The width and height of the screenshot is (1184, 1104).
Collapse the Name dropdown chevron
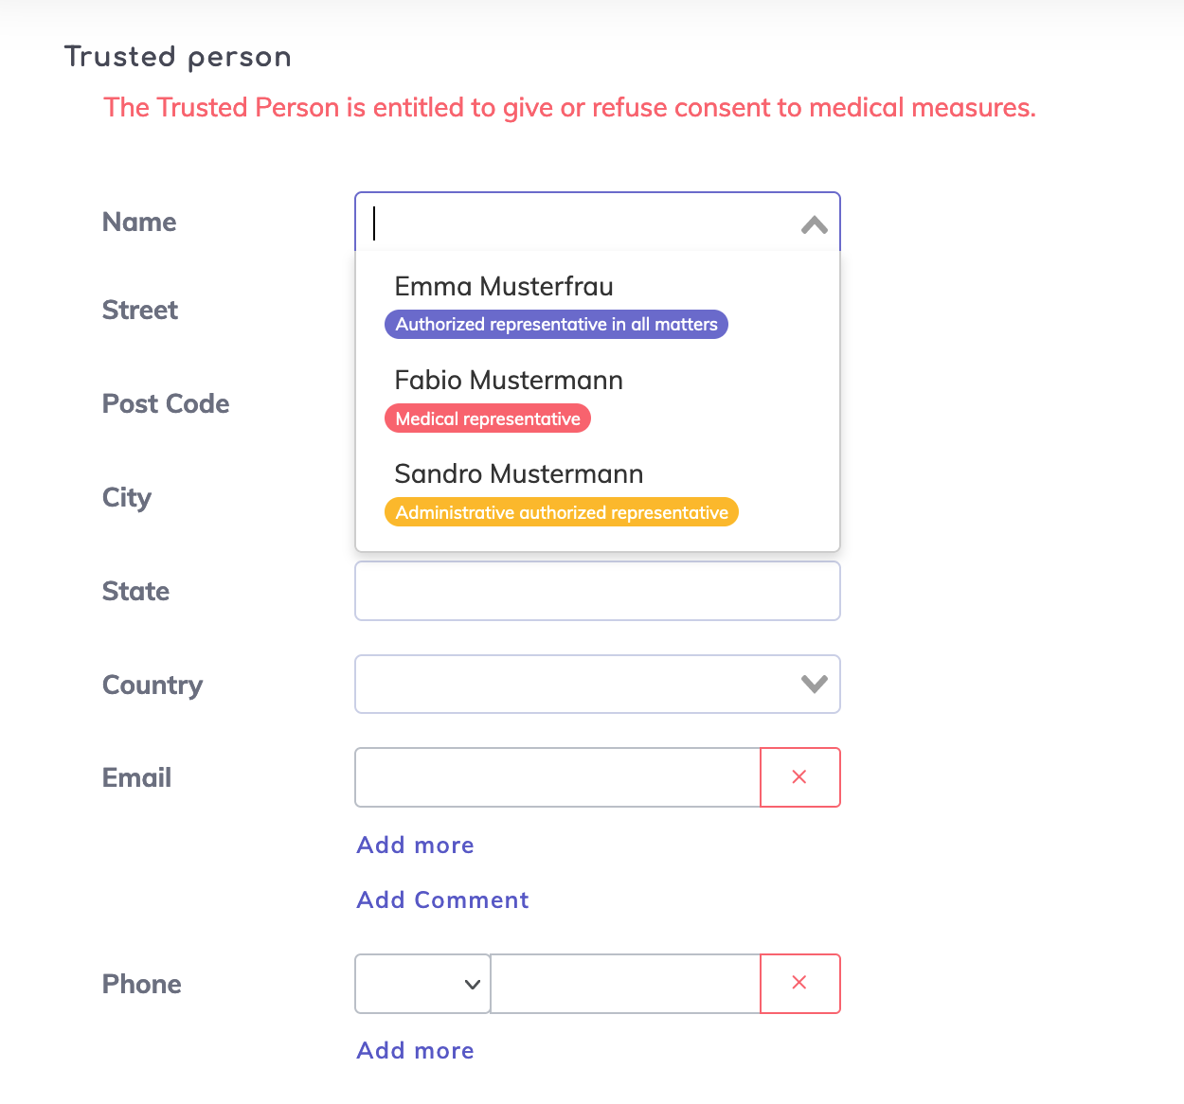pyautogui.click(x=814, y=224)
